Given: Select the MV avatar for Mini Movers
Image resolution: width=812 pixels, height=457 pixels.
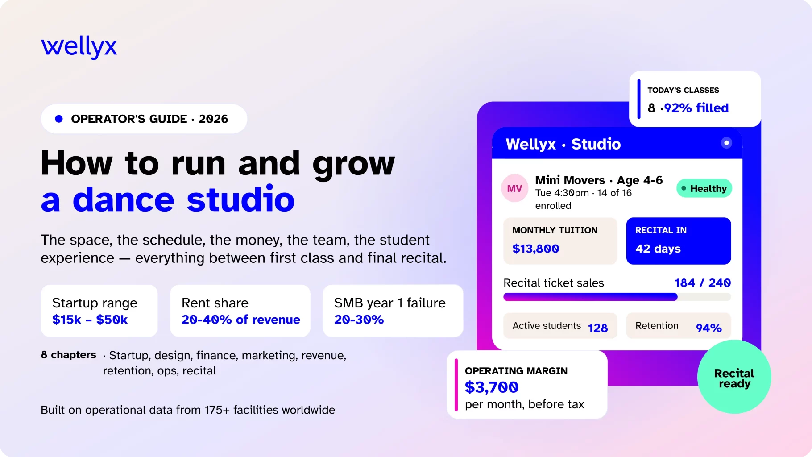Looking at the screenshot, I should coord(514,188).
